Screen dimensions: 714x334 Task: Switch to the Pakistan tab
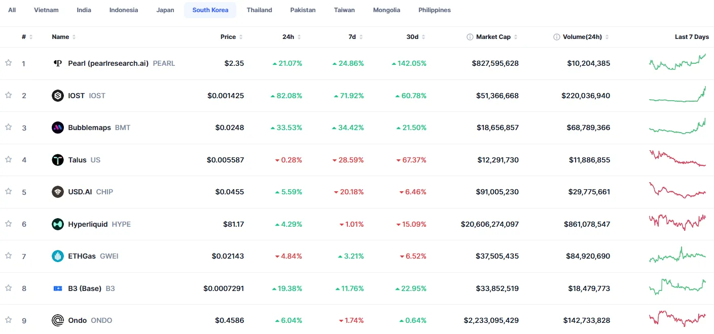303,10
